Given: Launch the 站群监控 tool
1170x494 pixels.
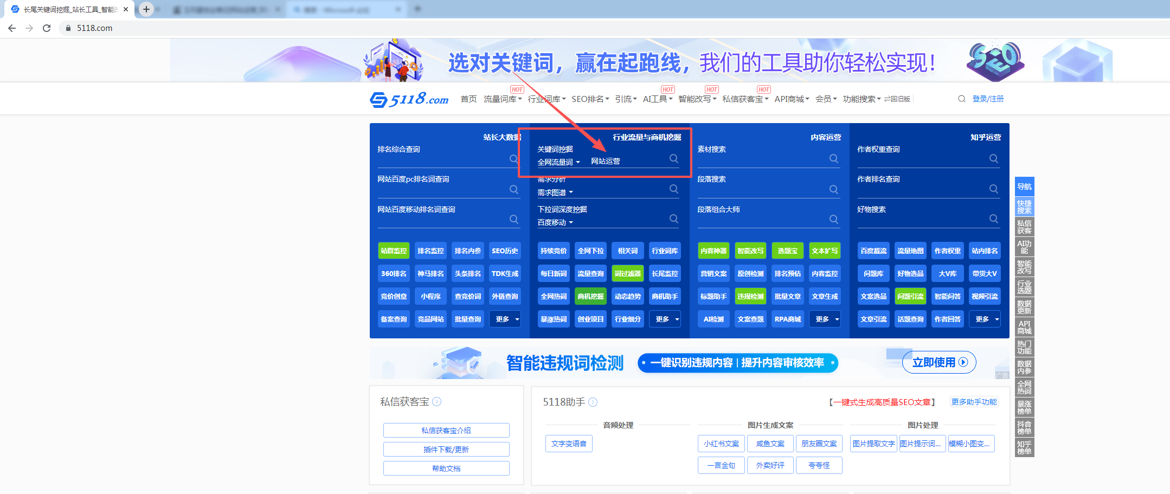Looking at the screenshot, I should pos(394,250).
